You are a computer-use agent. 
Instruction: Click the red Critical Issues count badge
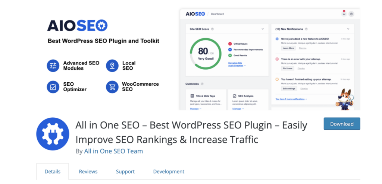pos(230,44)
